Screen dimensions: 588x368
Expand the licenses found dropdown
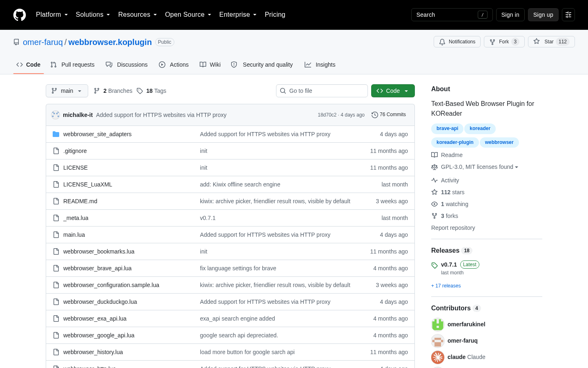tap(479, 167)
